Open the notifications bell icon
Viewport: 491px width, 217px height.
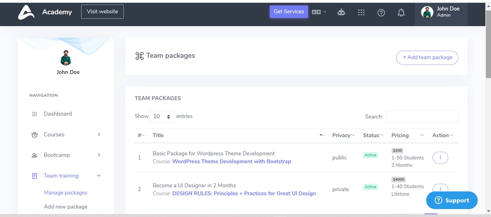401,12
